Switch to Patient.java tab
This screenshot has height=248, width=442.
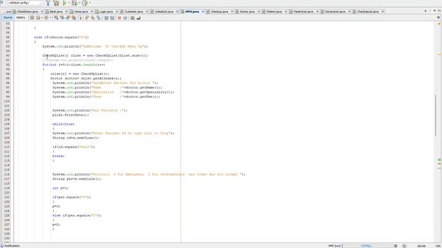pyautogui.click(x=274, y=12)
